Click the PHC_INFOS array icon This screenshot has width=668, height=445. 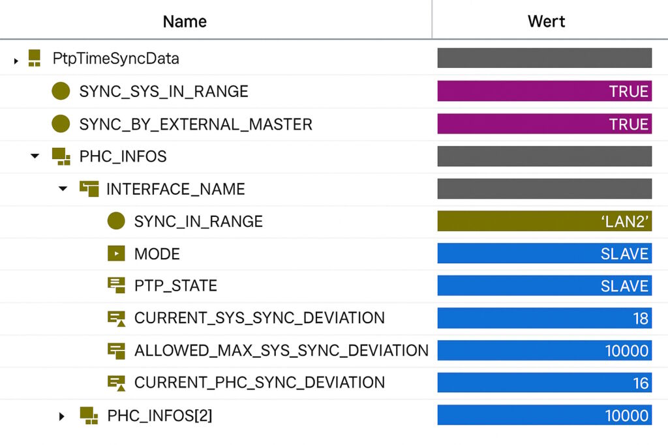[x=61, y=156]
